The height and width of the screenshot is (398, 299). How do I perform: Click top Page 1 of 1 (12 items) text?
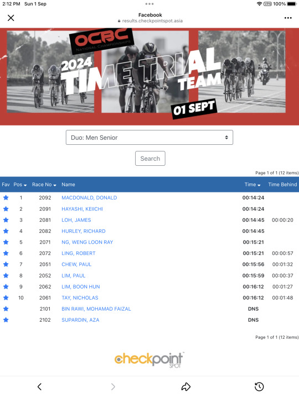(277, 173)
